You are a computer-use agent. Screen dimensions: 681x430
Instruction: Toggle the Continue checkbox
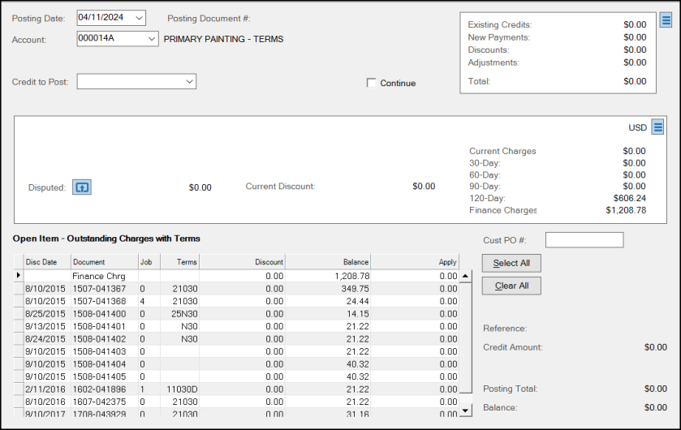click(372, 83)
